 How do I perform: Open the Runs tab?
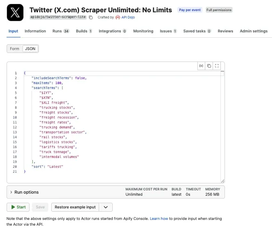click(61, 31)
